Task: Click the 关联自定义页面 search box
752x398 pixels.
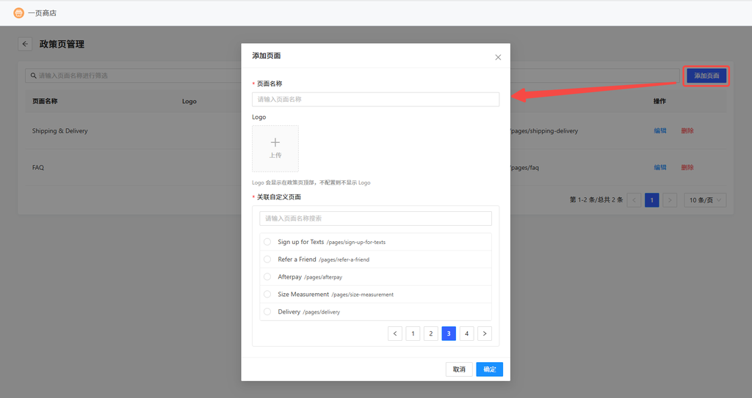Action: [x=375, y=218]
